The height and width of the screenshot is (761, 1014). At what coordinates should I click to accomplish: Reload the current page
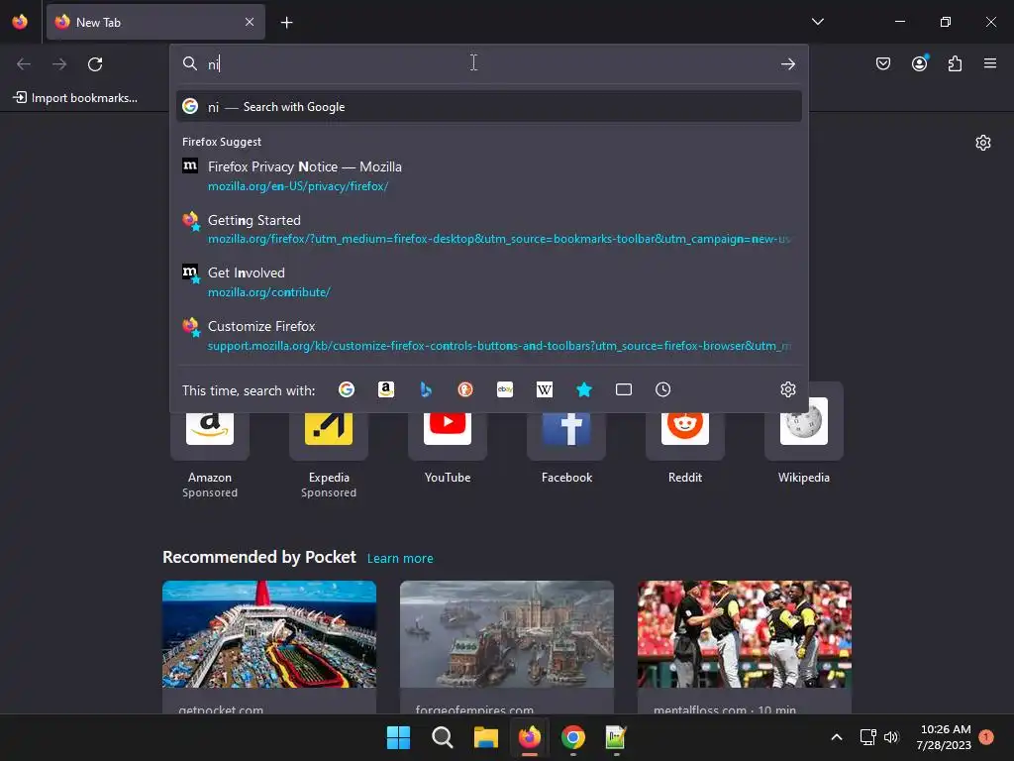click(x=95, y=63)
